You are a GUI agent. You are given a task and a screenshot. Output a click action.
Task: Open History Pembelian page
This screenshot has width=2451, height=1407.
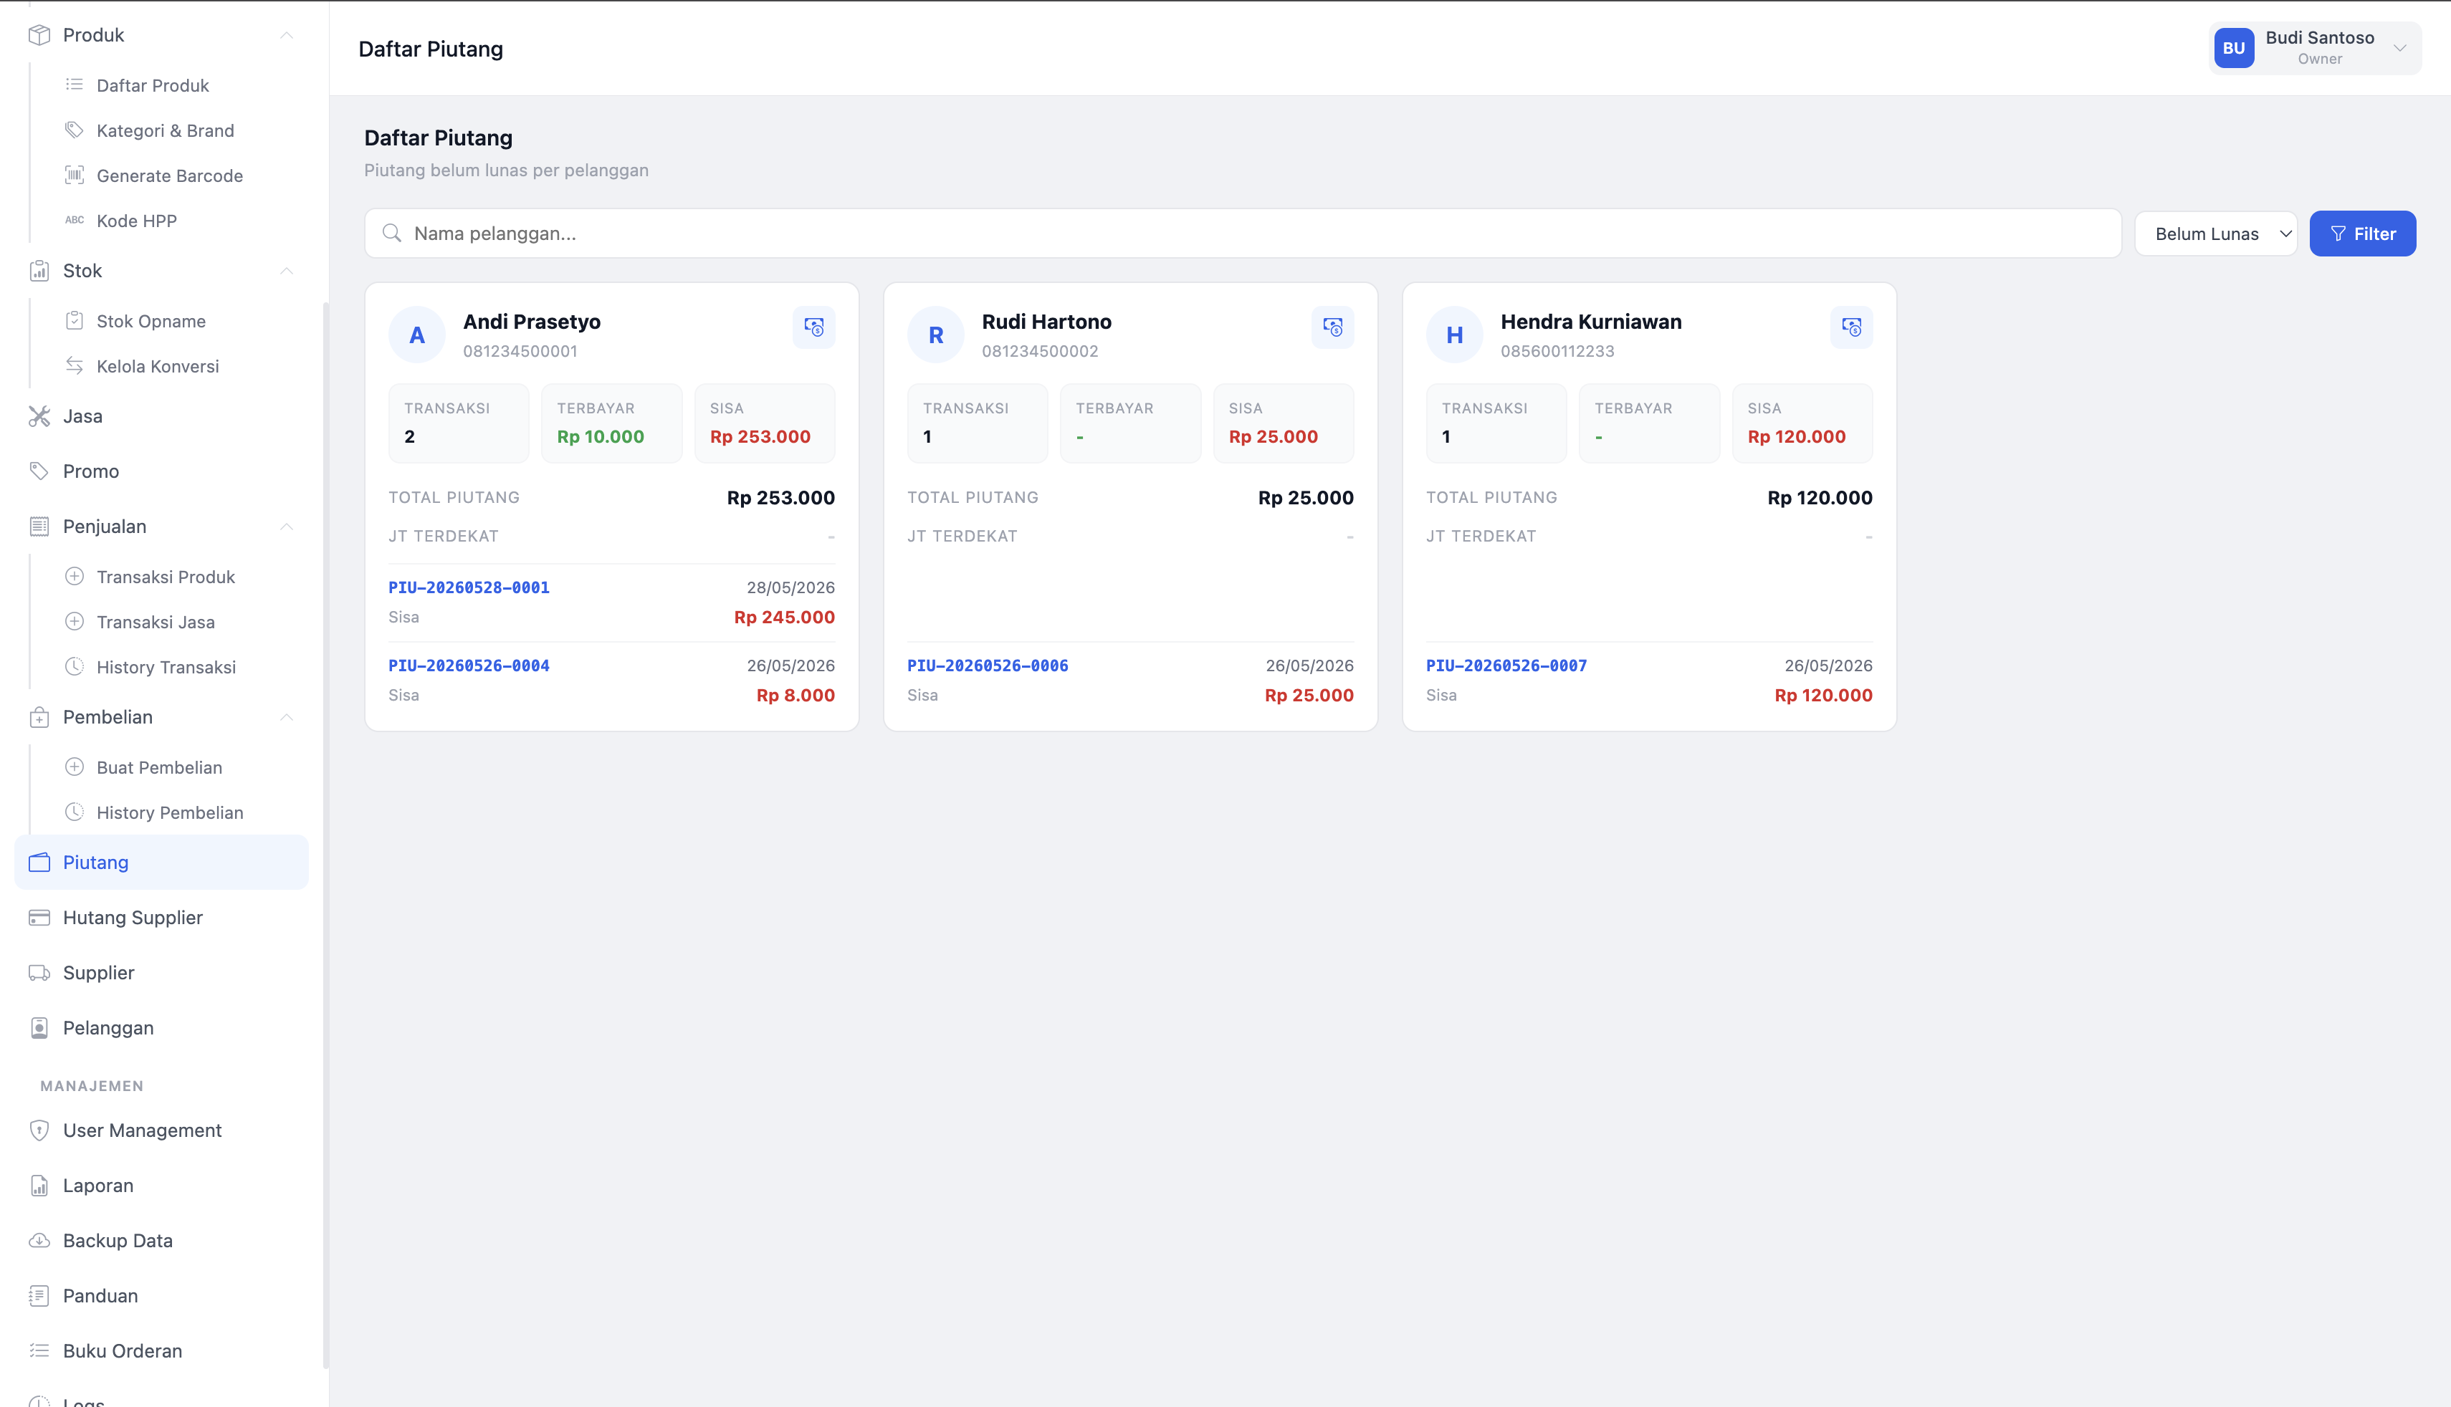point(170,812)
